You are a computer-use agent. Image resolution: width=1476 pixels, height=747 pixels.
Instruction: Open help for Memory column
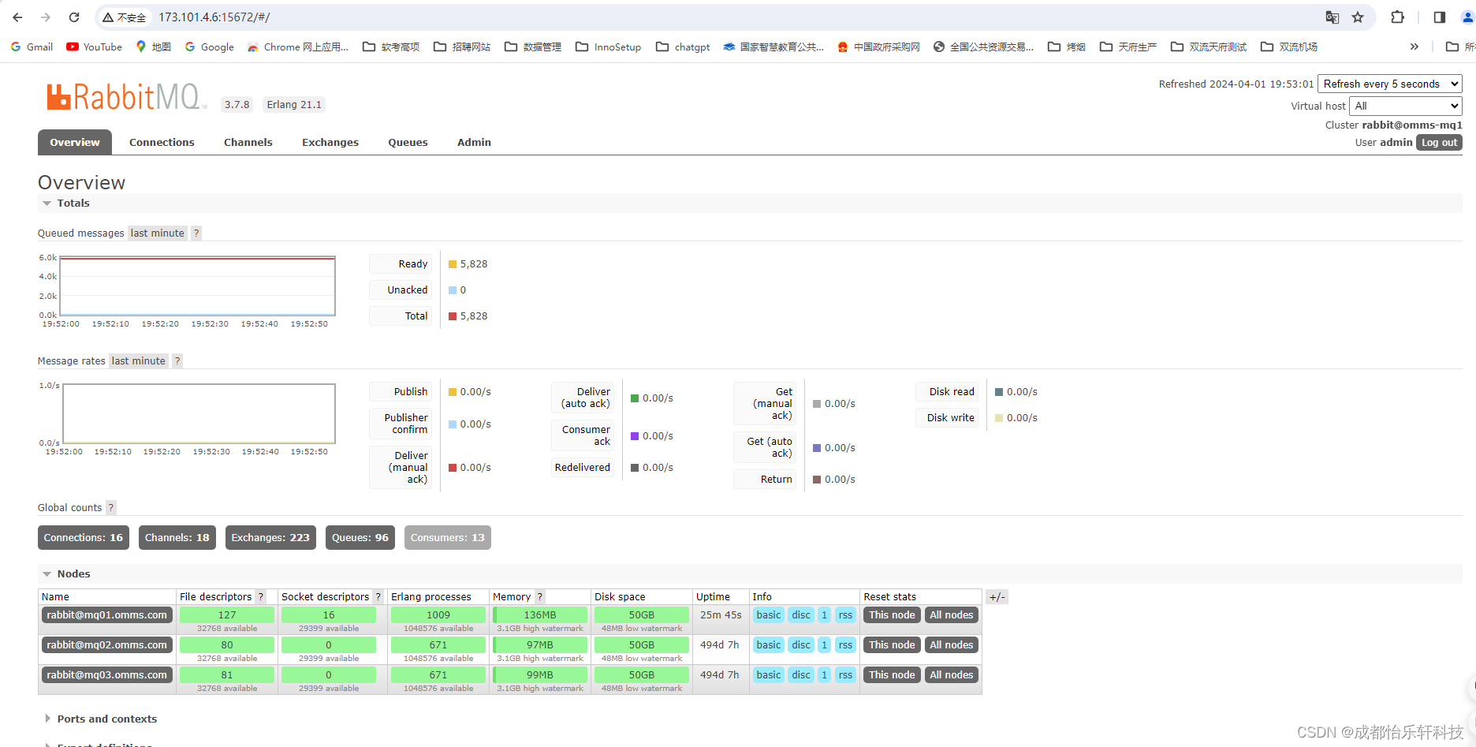[x=540, y=596]
